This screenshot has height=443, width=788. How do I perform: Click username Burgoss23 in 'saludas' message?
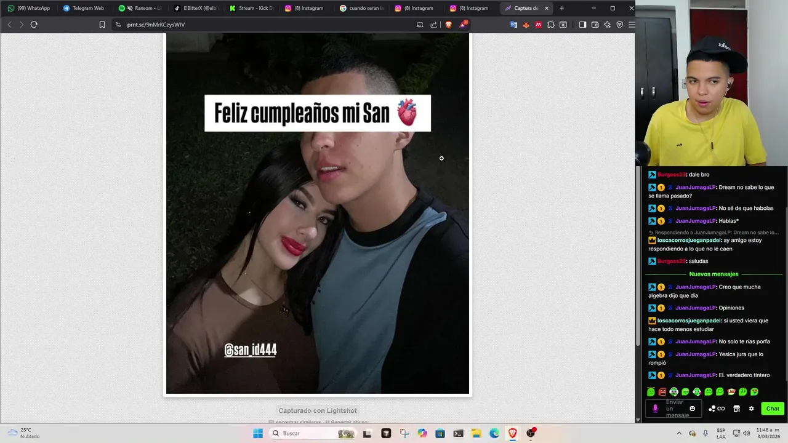[672, 261]
